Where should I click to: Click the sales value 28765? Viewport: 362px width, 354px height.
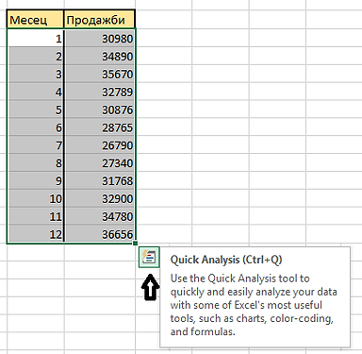100,127
